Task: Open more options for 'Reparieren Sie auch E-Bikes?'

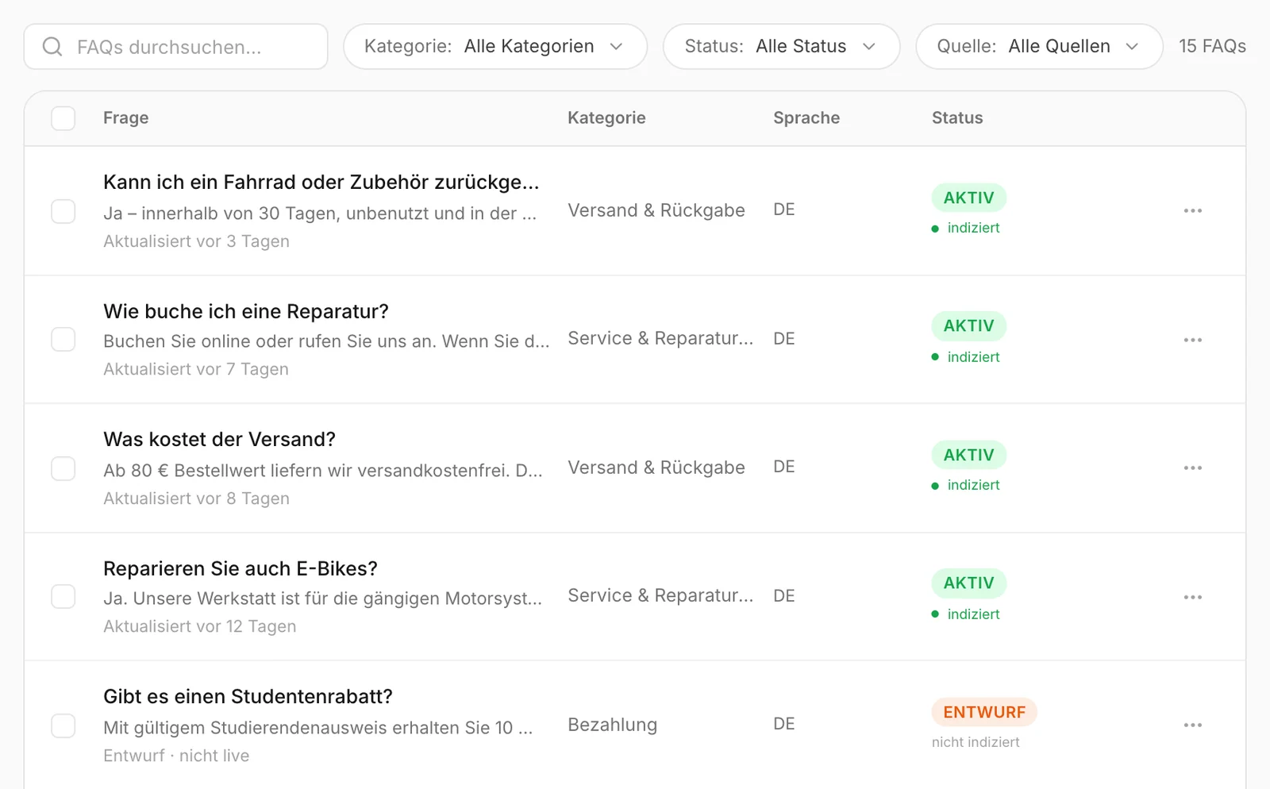Action: (x=1192, y=597)
